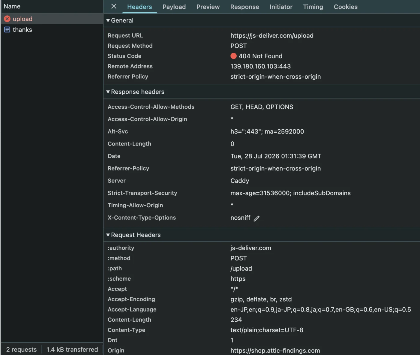Click the Access-Control-Allow-Methods label
Screen dimensions: 420x355
pos(151,107)
